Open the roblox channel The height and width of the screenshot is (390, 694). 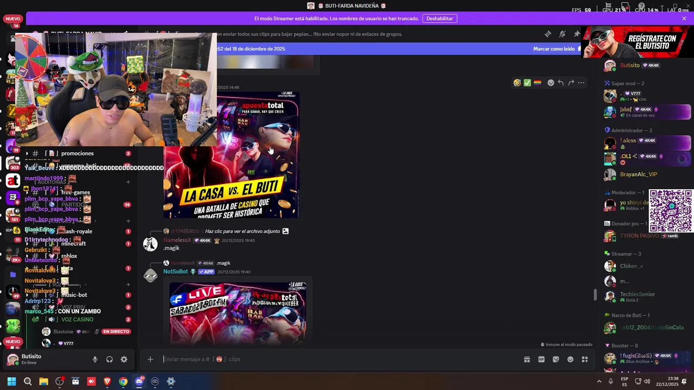[x=69, y=256]
